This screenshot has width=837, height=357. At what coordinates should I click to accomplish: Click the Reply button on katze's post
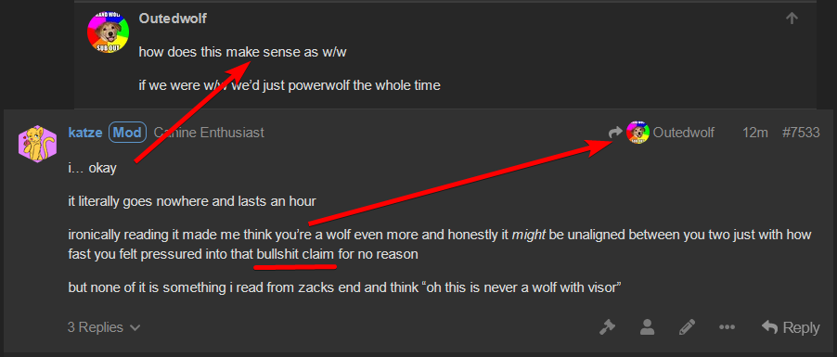pos(791,327)
